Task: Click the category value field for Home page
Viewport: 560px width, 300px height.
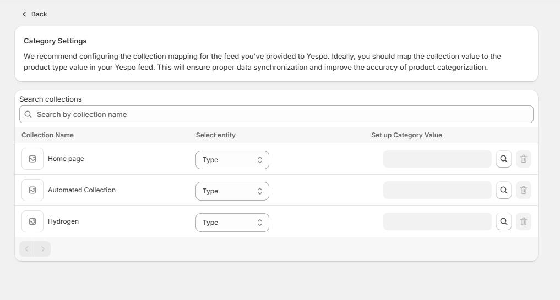Action: pos(437,159)
